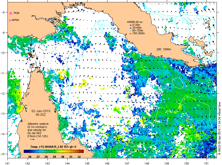The width and height of the screenshot is (222, 165).
Task: Click the magenta Argo circle legend icon
Action: click(x=11, y=13)
